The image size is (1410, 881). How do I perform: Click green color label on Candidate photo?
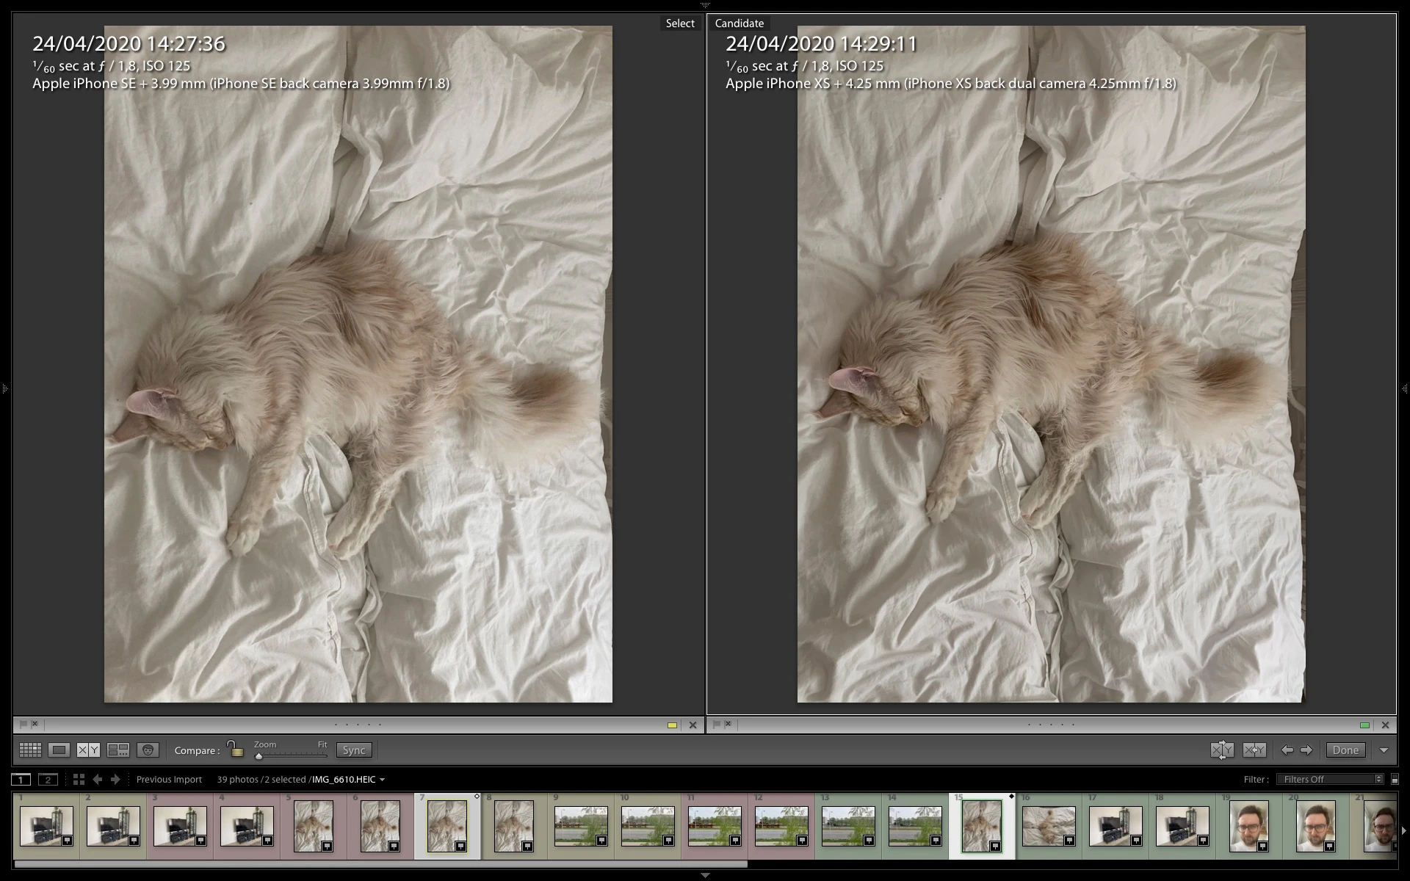click(1364, 725)
